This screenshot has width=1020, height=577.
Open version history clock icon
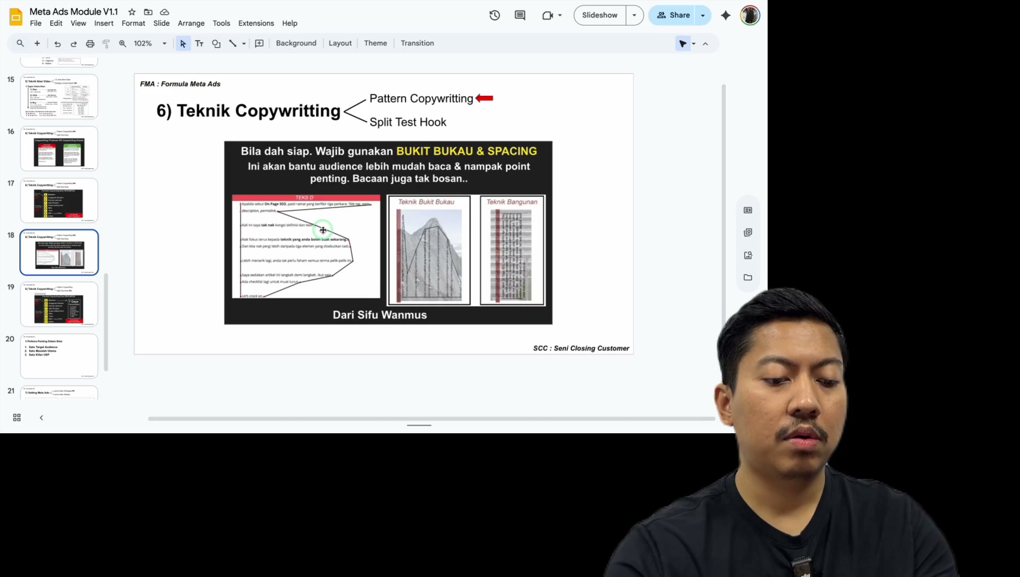click(494, 15)
